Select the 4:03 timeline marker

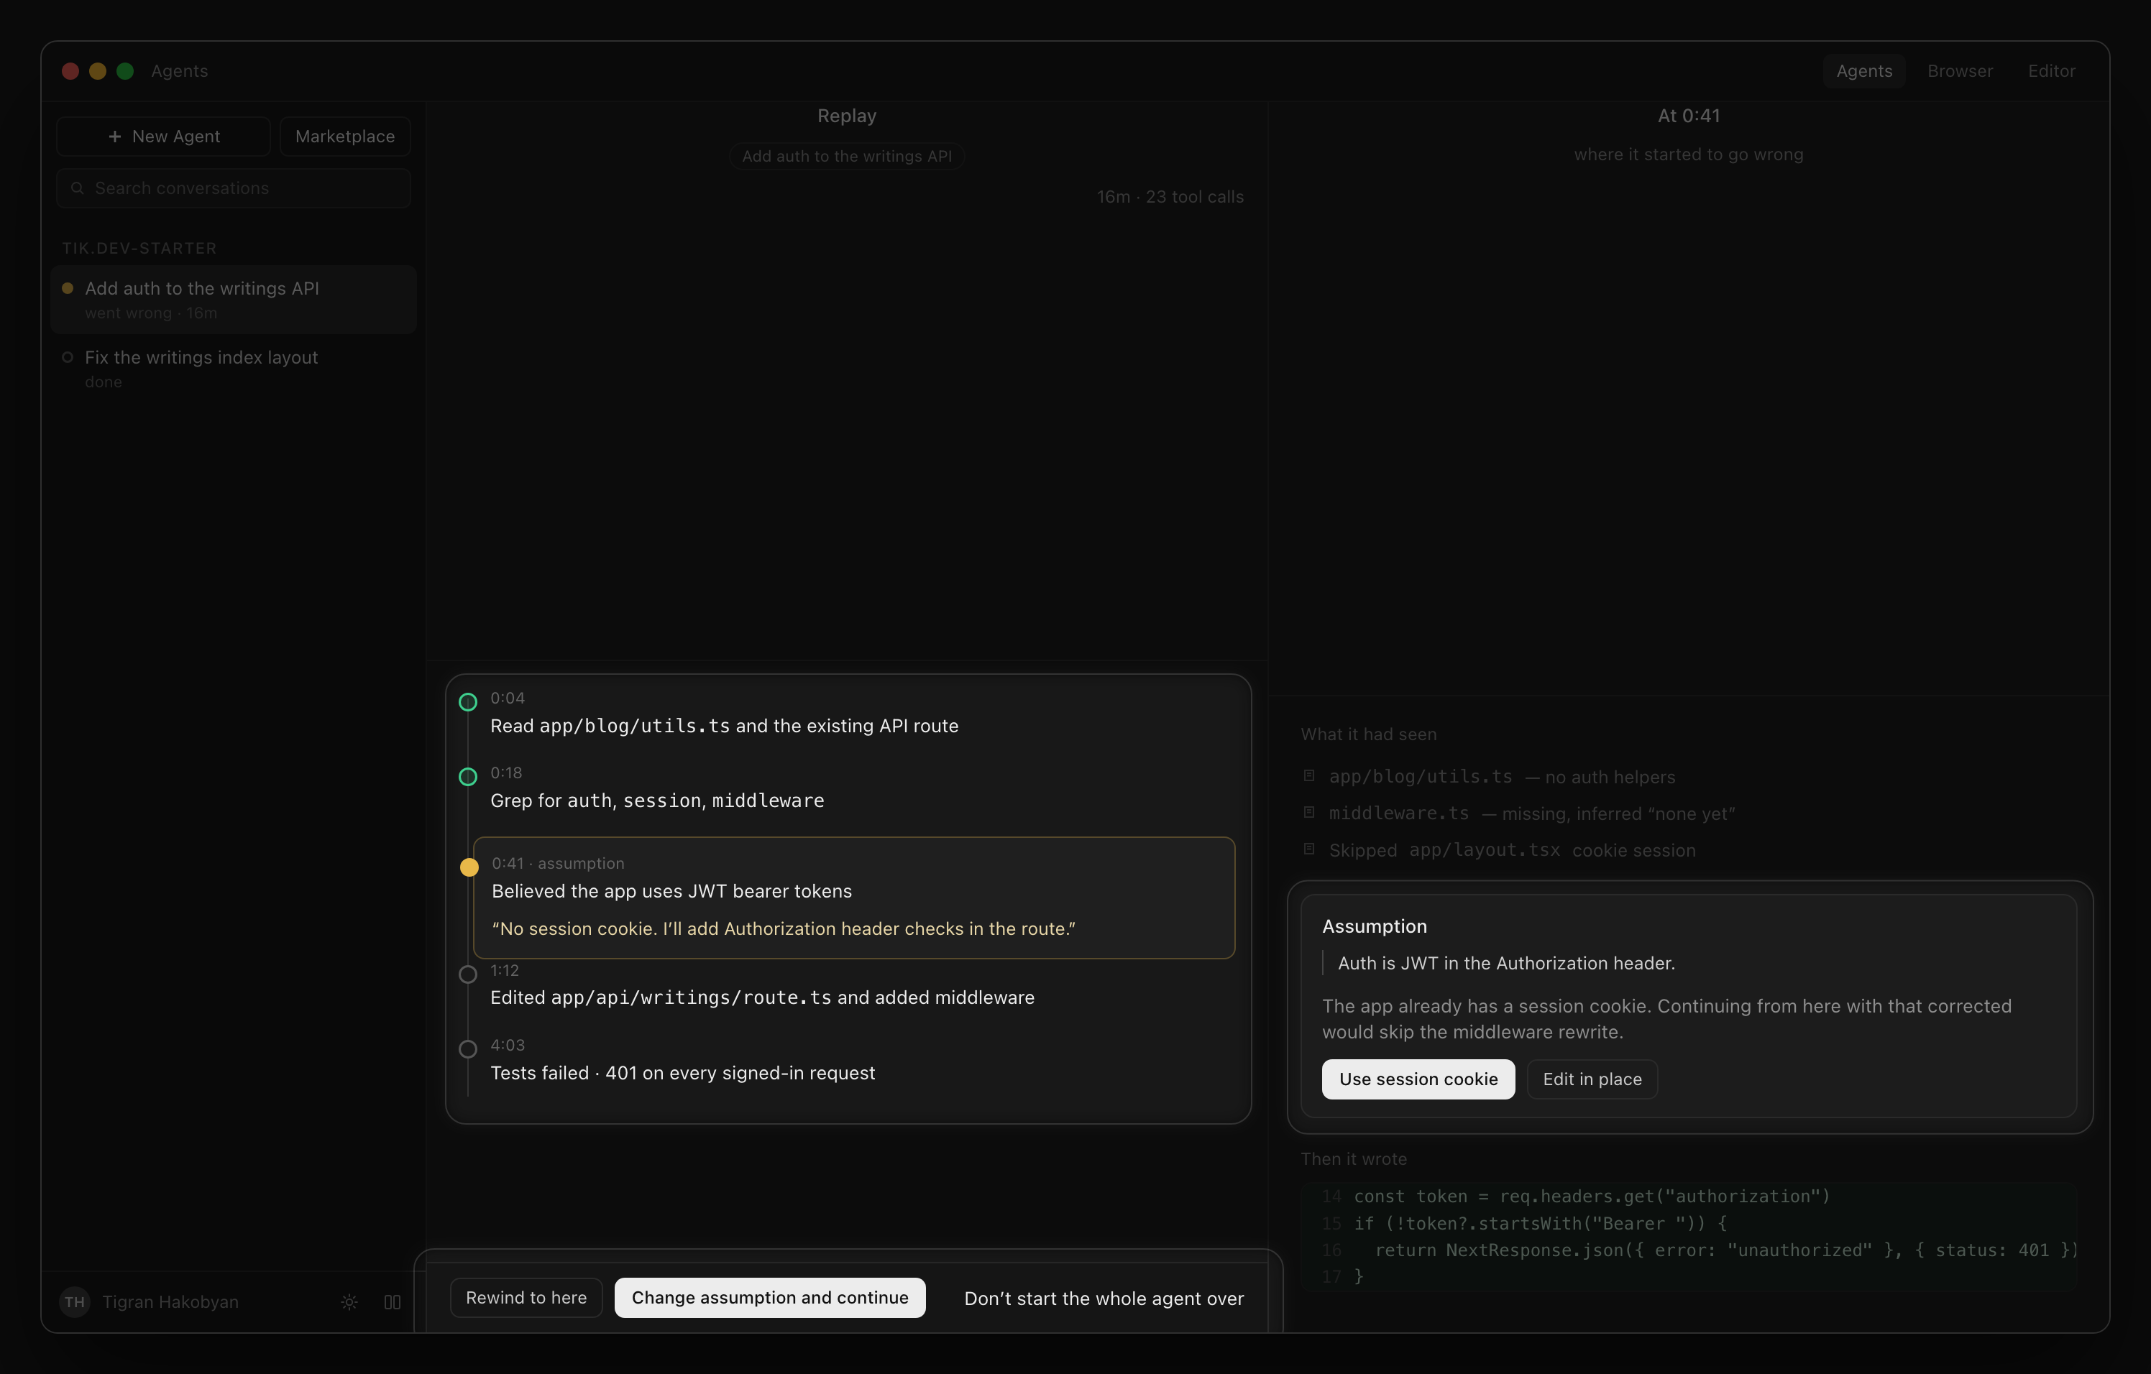pos(468,1049)
